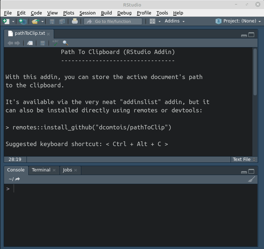Screen dimensions: 264x249
Task: Click the console prompt input line
Action: point(131,189)
